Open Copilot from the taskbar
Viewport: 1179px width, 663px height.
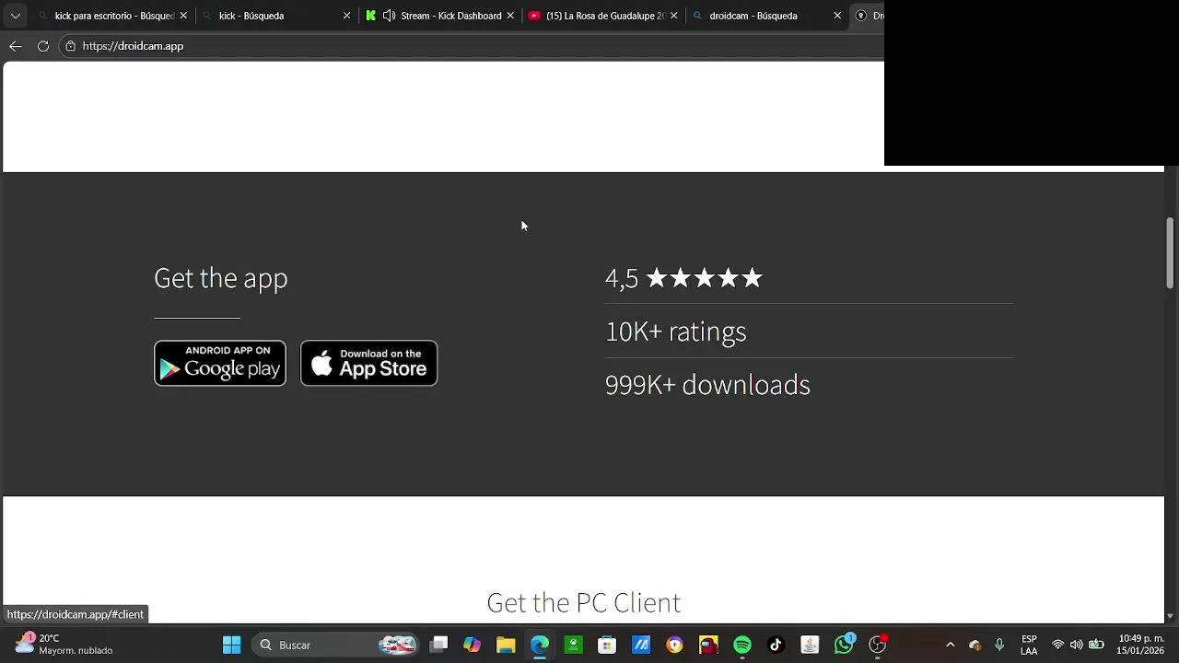[473, 645]
